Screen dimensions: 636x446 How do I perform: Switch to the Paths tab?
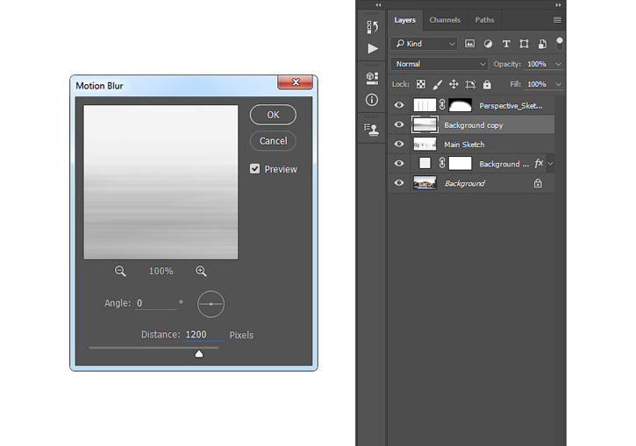point(484,20)
